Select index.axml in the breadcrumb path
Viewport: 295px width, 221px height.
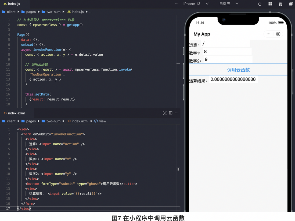coord(80,121)
